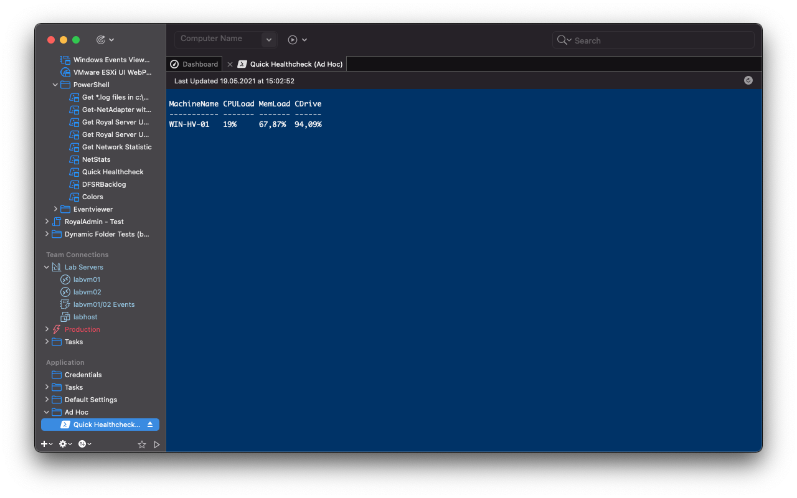Select the Colors PowerShell task
The image size is (797, 498).
coord(92,197)
